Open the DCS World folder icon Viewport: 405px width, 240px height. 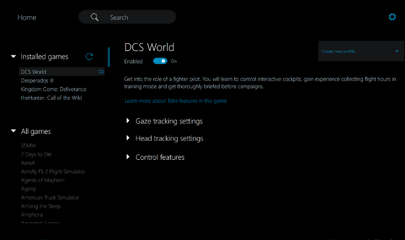tap(101, 72)
